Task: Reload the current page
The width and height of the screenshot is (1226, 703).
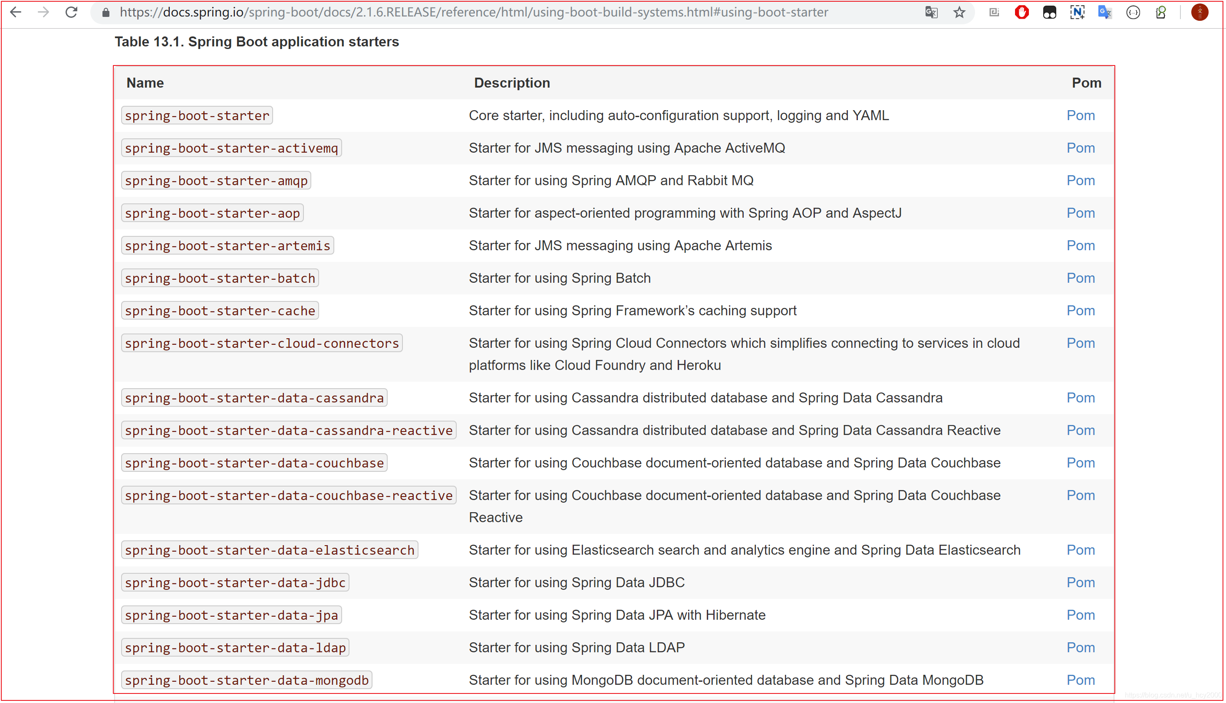Action: (x=72, y=12)
